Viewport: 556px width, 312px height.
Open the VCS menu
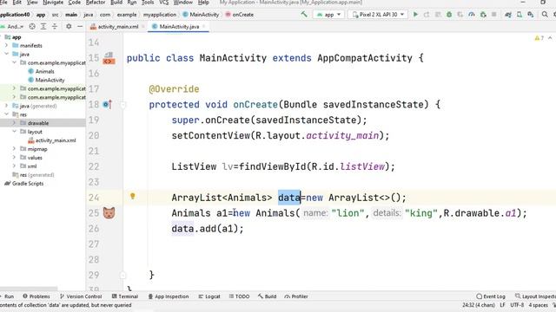pyautogui.click(x=163, y=3)
